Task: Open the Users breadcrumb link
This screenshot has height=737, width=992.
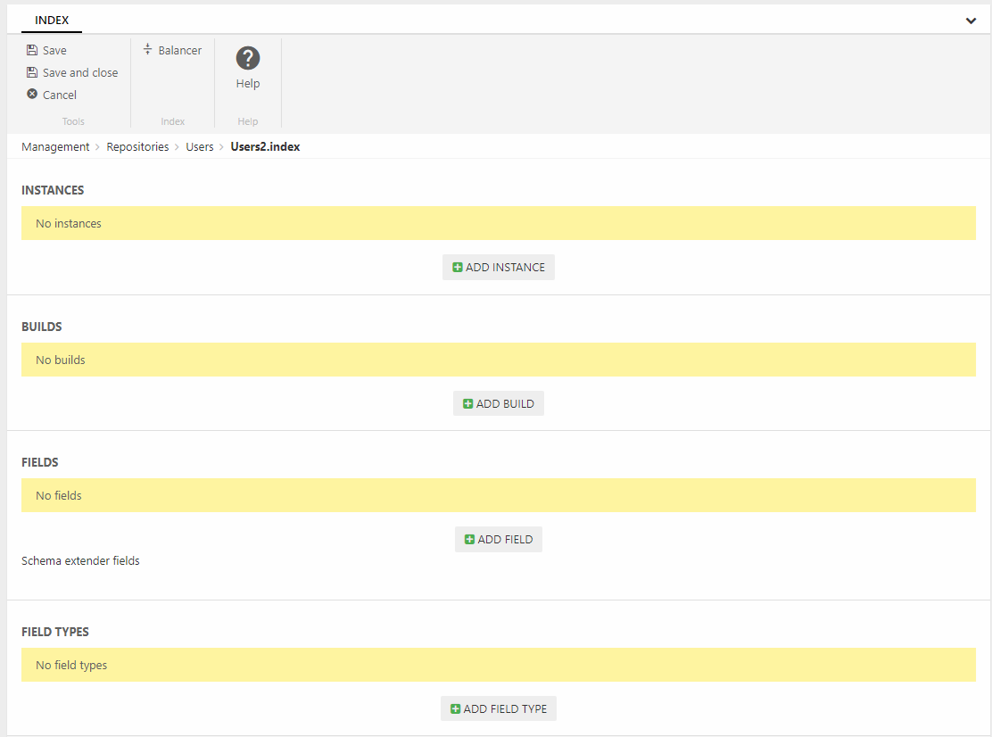Action: pyautogui.click(x=200, y=147)
